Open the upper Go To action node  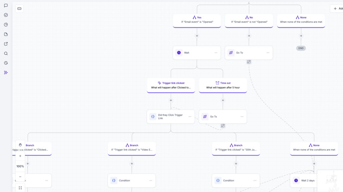point(249,52)
